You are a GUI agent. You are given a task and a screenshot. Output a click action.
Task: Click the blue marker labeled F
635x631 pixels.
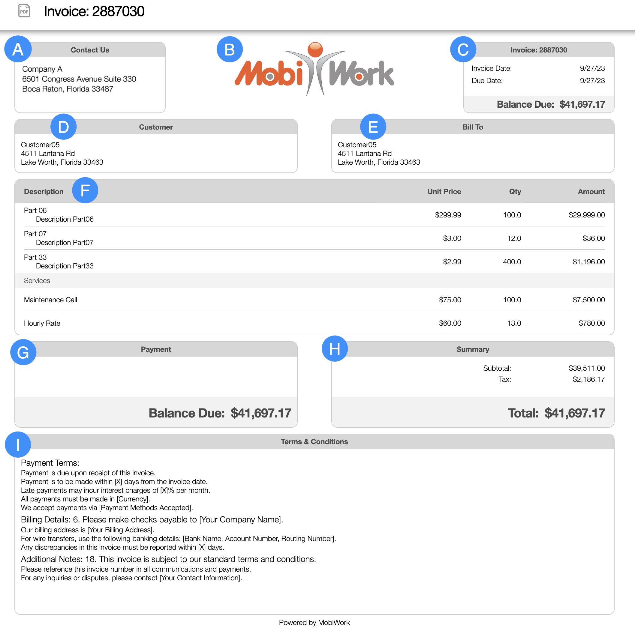(85, 190)
